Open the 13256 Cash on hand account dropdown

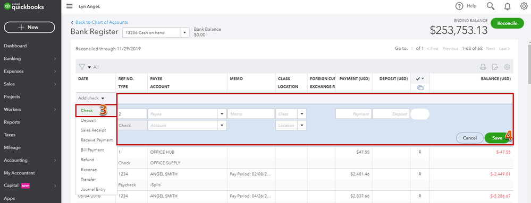[x=184, y=33]
